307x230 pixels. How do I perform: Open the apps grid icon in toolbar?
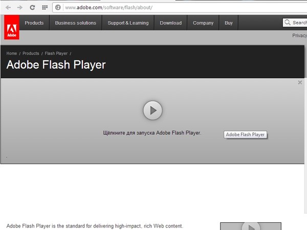click(45, 8)
